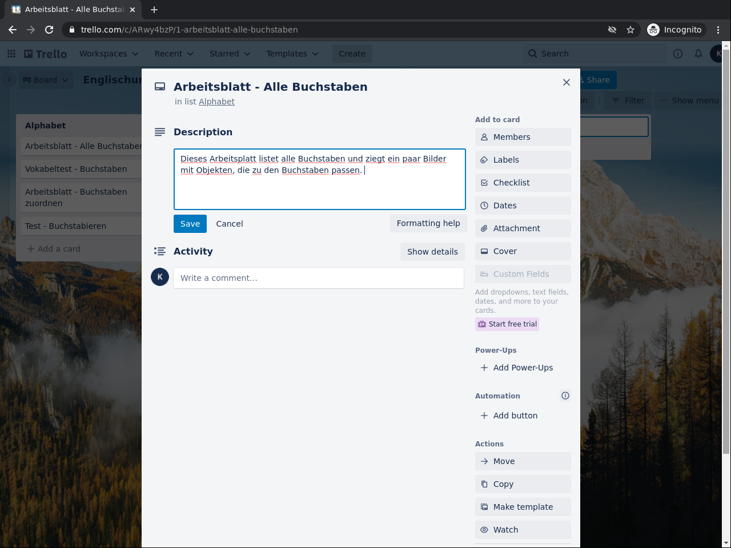Click Start free trial
Screen dimensions: 731x548
(x=507, y=324)
